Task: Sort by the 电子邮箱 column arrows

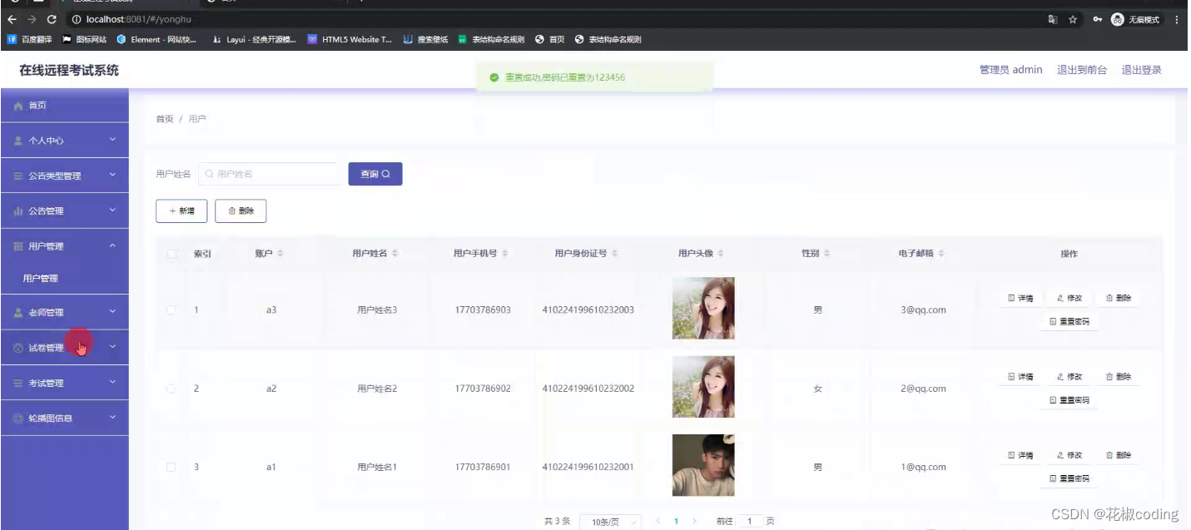Action: 941,253
